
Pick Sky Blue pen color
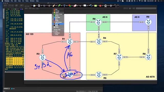pyautogui.click(x=58, y=17)
